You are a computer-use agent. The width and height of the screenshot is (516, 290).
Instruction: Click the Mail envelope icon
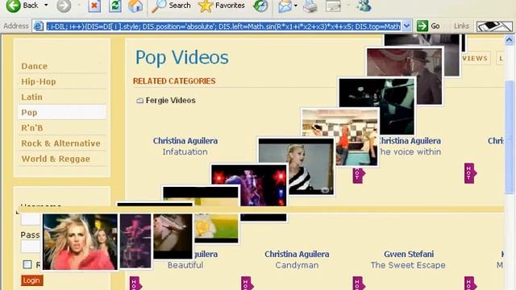pos(285,6)
